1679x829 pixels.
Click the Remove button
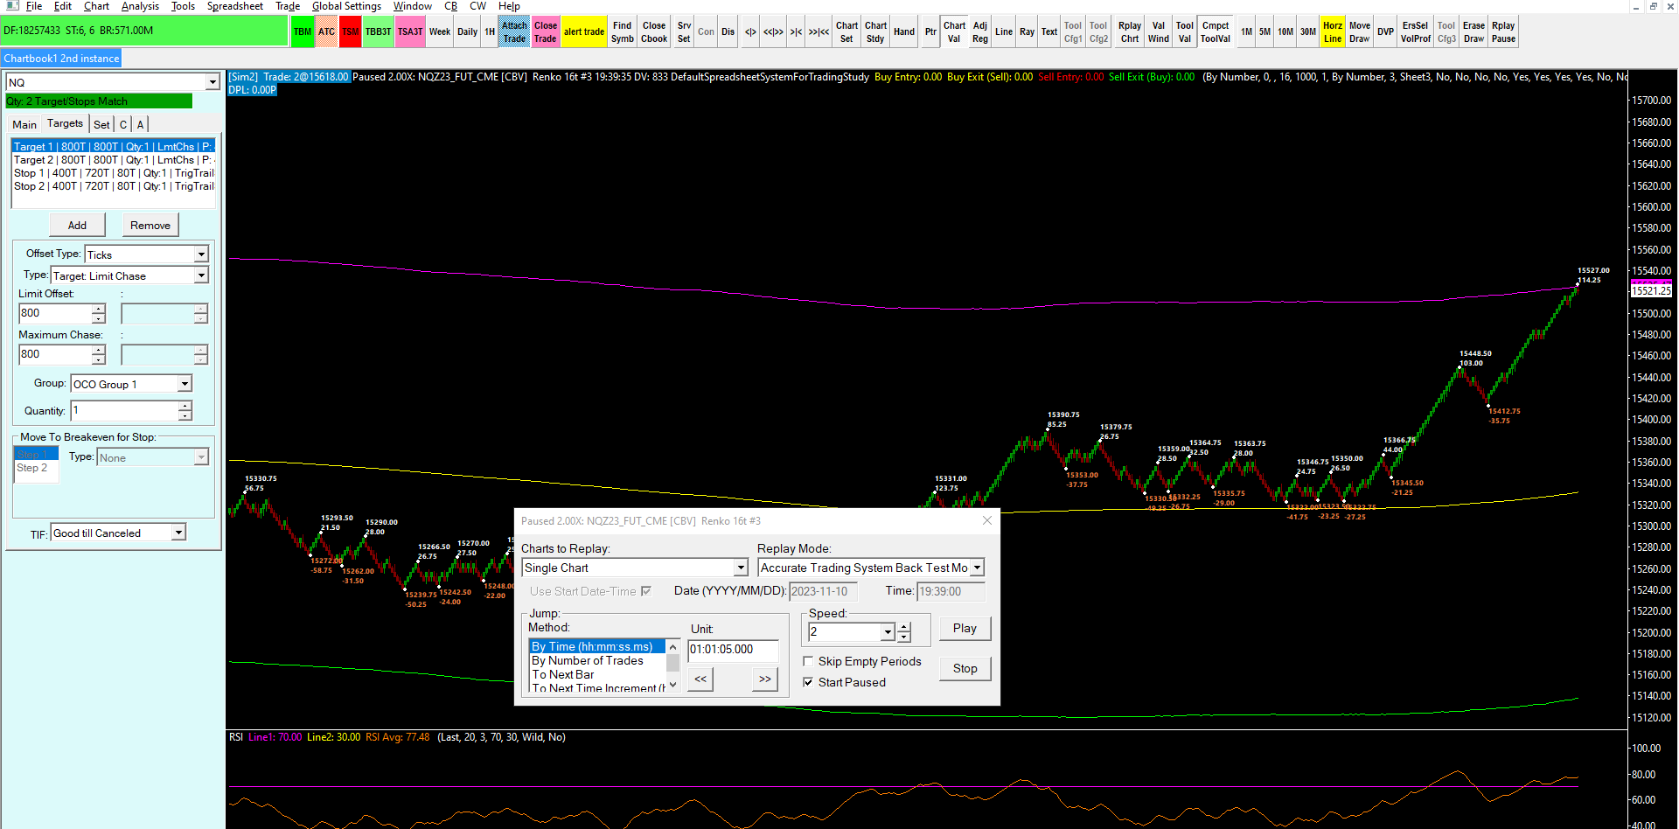[x=150, y=226]
